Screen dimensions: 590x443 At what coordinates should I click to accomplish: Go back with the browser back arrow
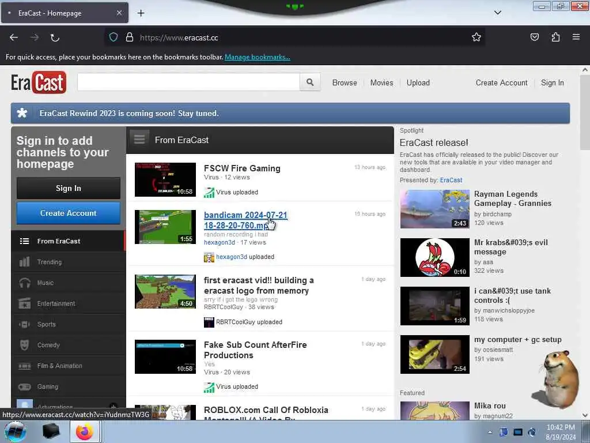(14, 37)
